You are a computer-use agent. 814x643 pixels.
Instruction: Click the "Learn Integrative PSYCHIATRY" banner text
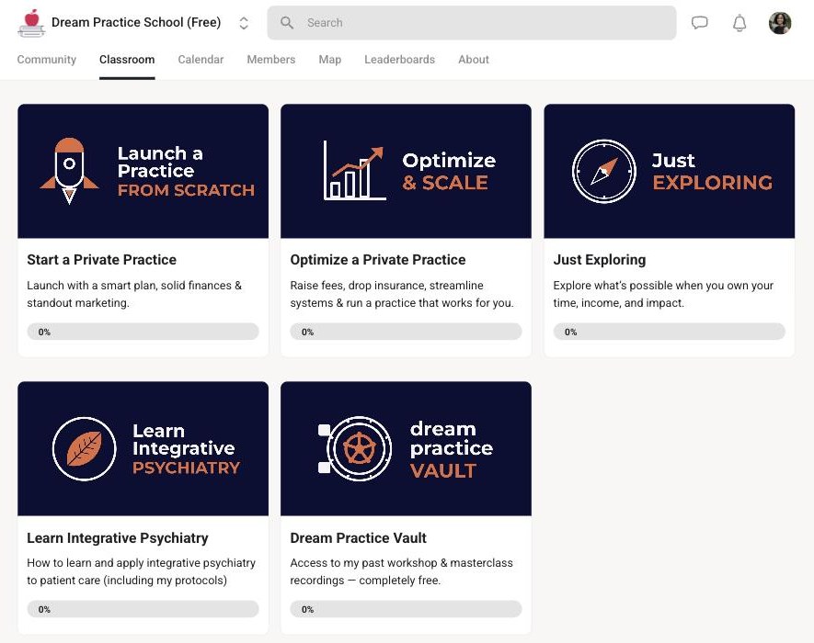(x=186, y=448)
